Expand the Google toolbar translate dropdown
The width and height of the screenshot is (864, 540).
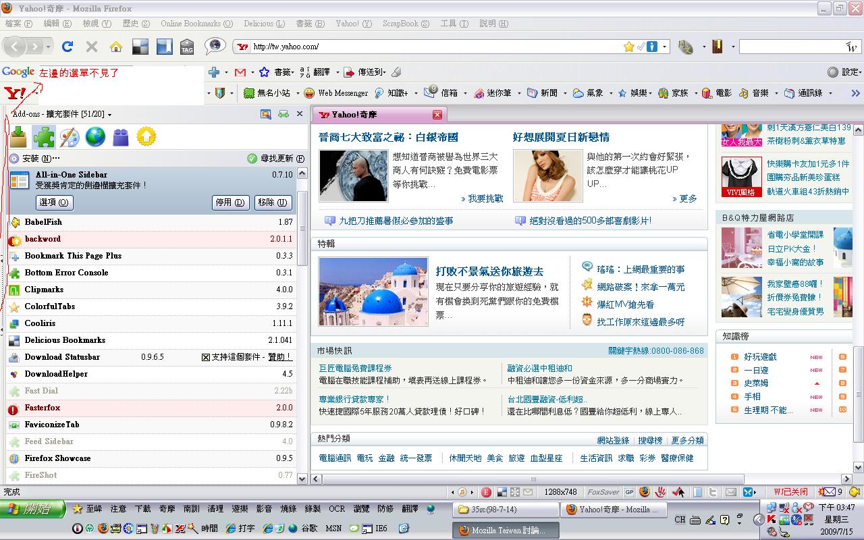(337, 72)
